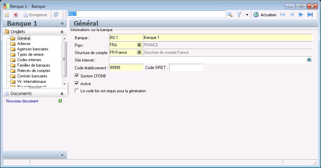This screenshot has height=168, width=321.
Task: Go to the next record
Action: click(301, 15)
